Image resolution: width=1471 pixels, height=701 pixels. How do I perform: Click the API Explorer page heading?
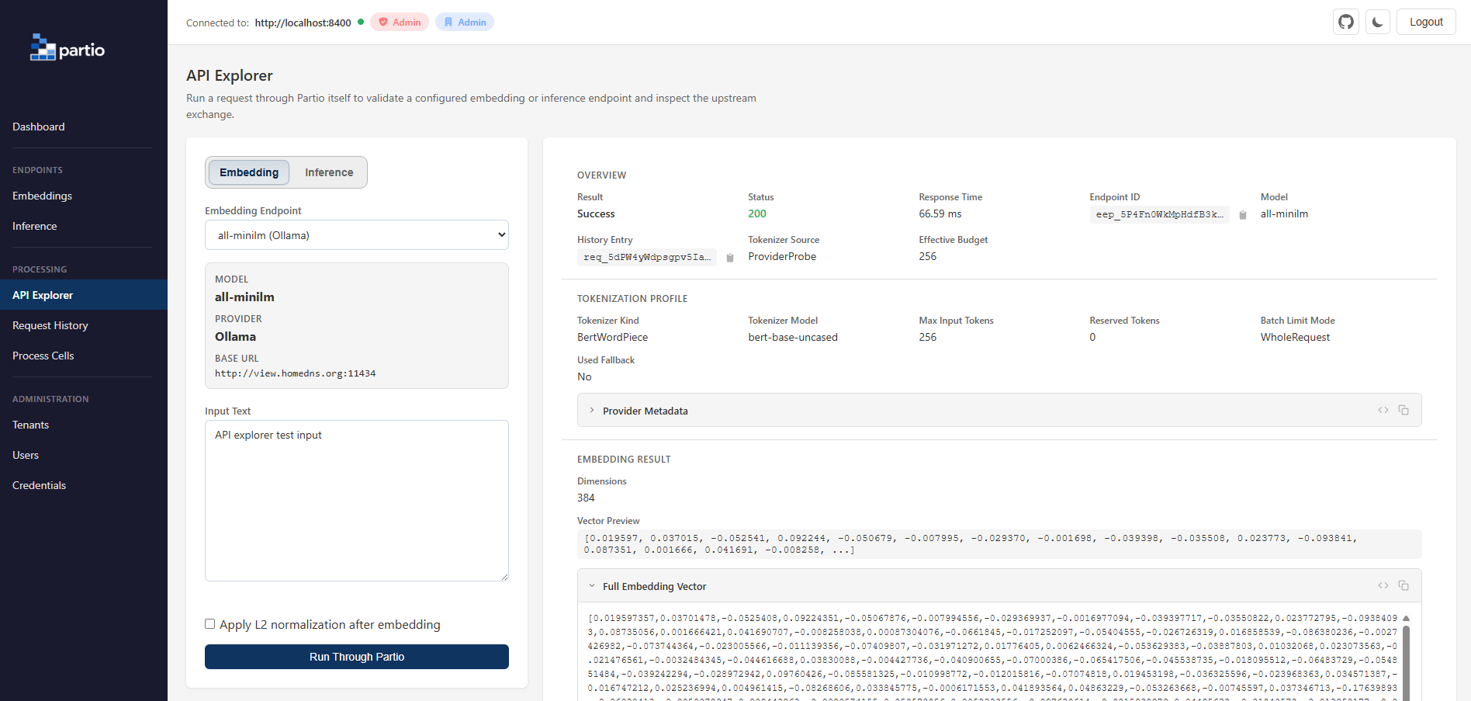[230, 75]
